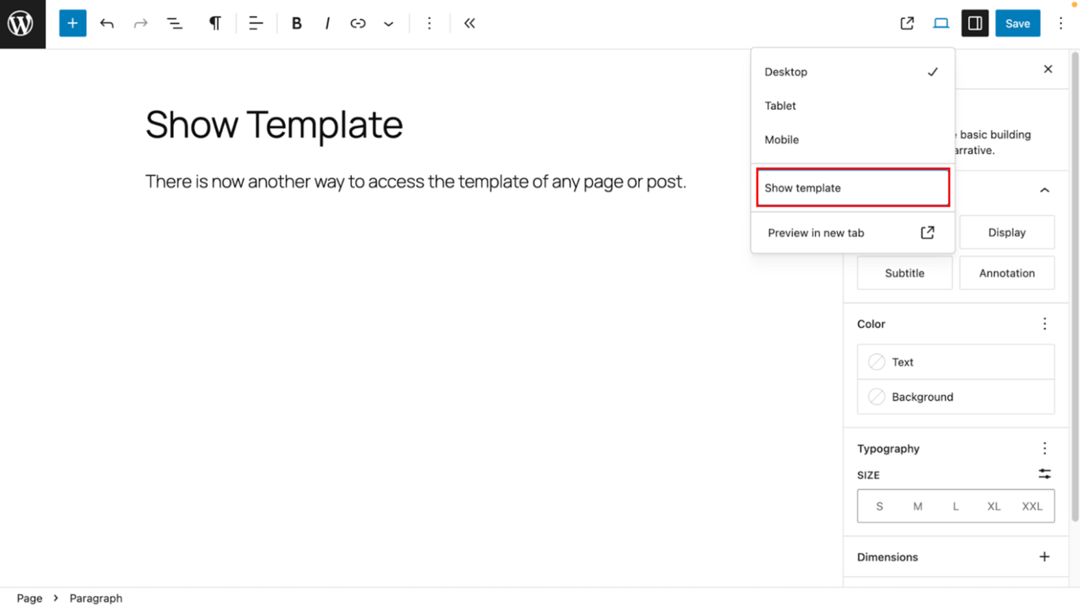This screenshot has width=1080, height=607.
Task: Open the block inserter
Action: (72, 23)
